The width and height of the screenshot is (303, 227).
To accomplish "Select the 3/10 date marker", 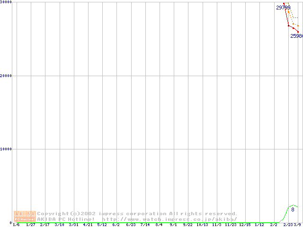I will [x=59, y=225].
